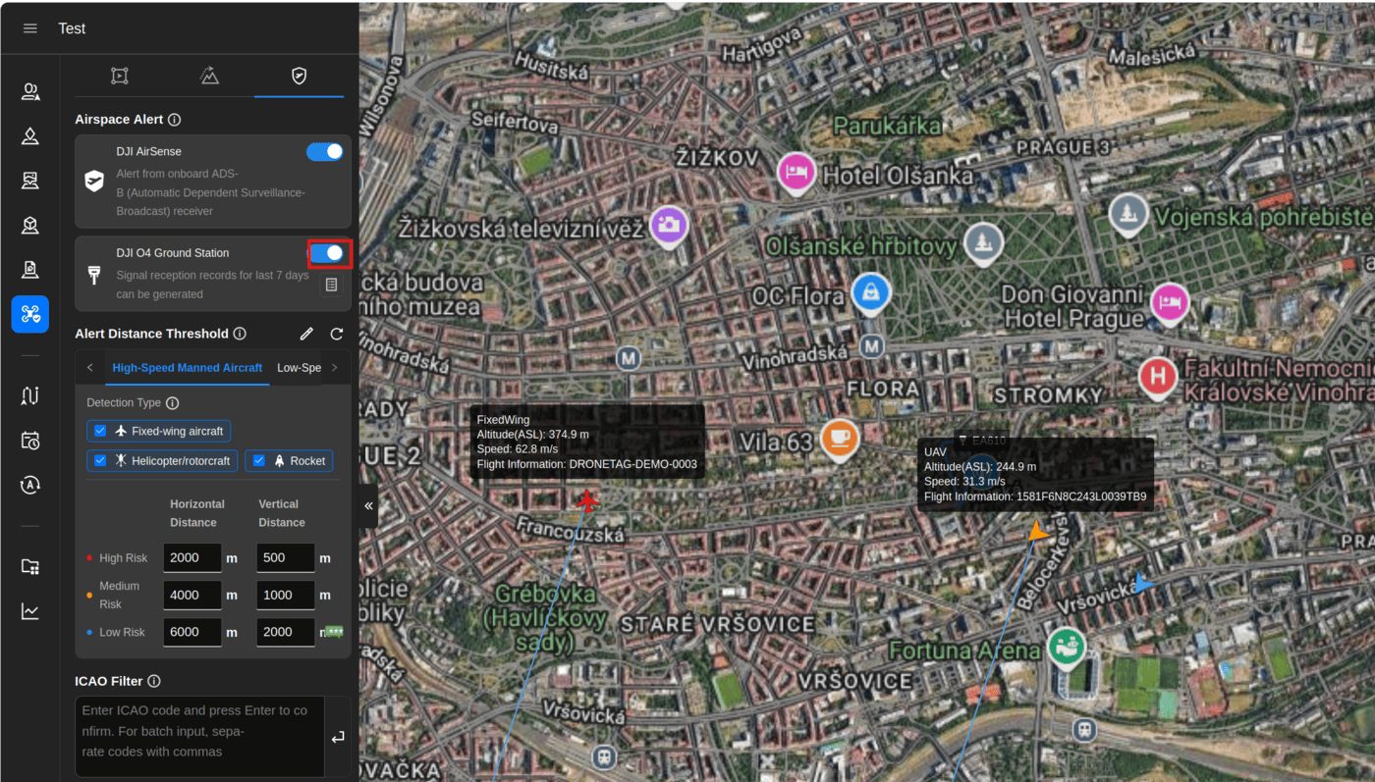Toggle the DJI AirSense switch

[324, 152]
